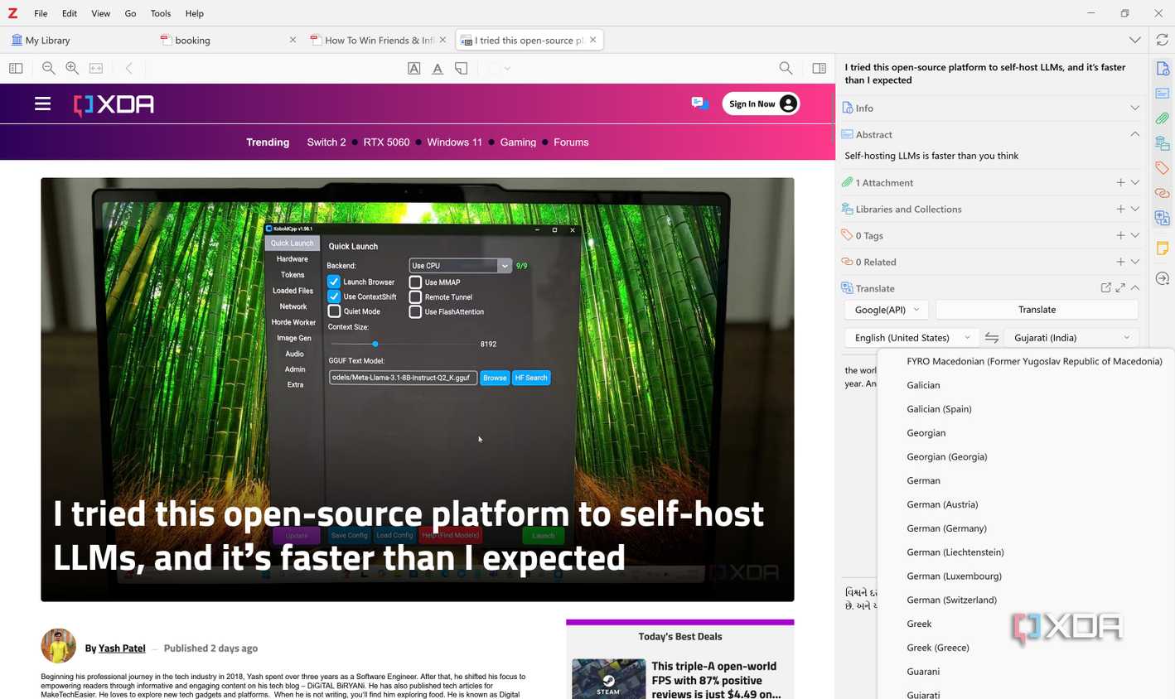Add a related item with the plus icon
This screenshot has width=1175, height=699.
coord(1120,263)
